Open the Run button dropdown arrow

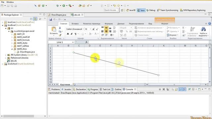[x=67, y=6]
